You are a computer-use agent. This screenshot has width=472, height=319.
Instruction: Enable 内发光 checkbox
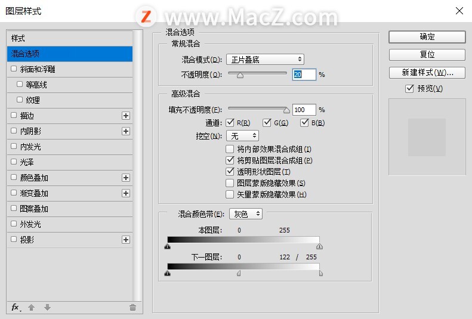point(14,146)
